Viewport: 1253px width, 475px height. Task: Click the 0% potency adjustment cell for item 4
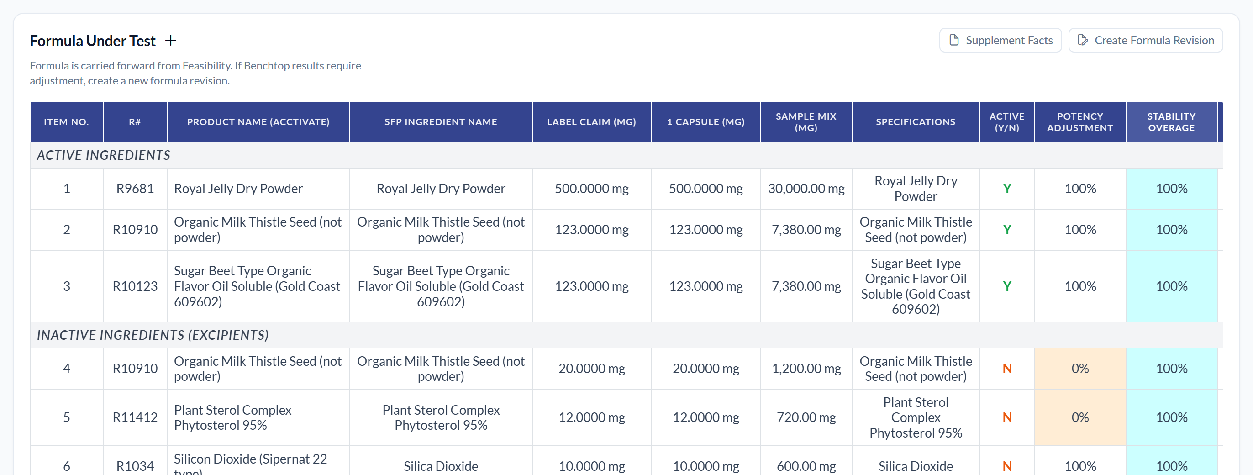click(1079, 369)
